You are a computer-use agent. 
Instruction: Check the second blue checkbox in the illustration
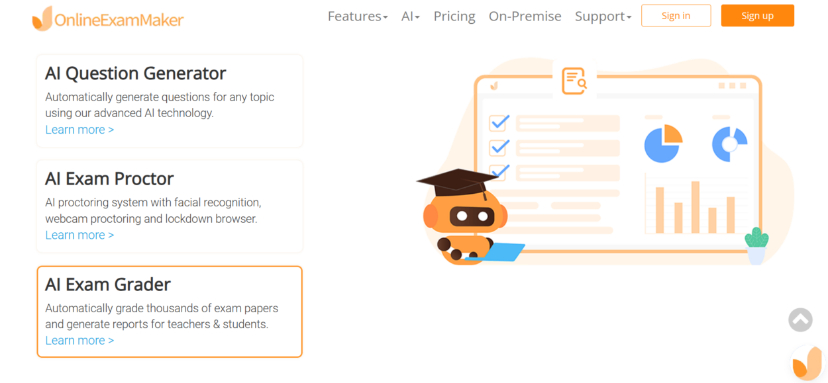[499, 147]
